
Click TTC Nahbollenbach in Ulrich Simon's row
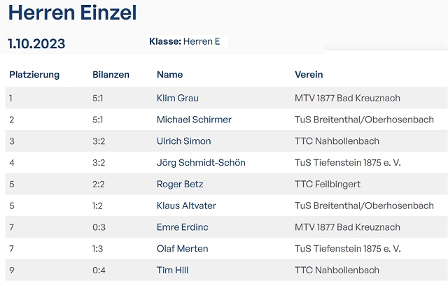(337, 141)
